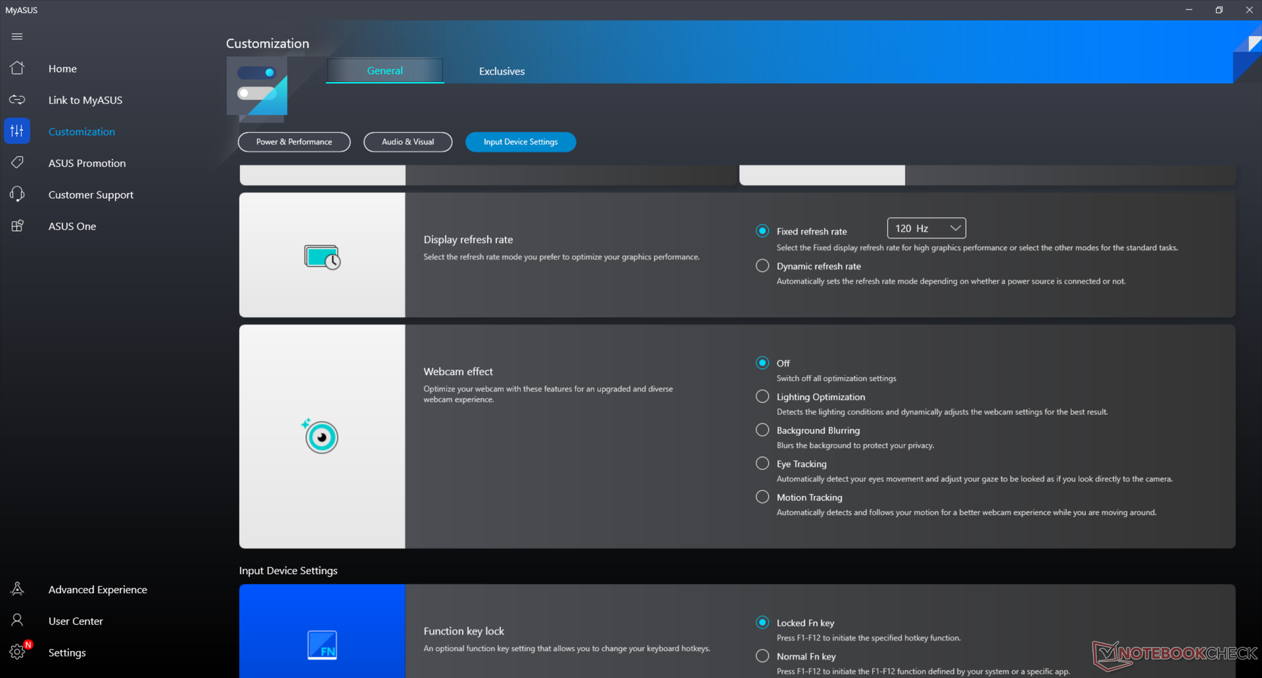Click the Customization toggle illustration icon

[257, 89]
